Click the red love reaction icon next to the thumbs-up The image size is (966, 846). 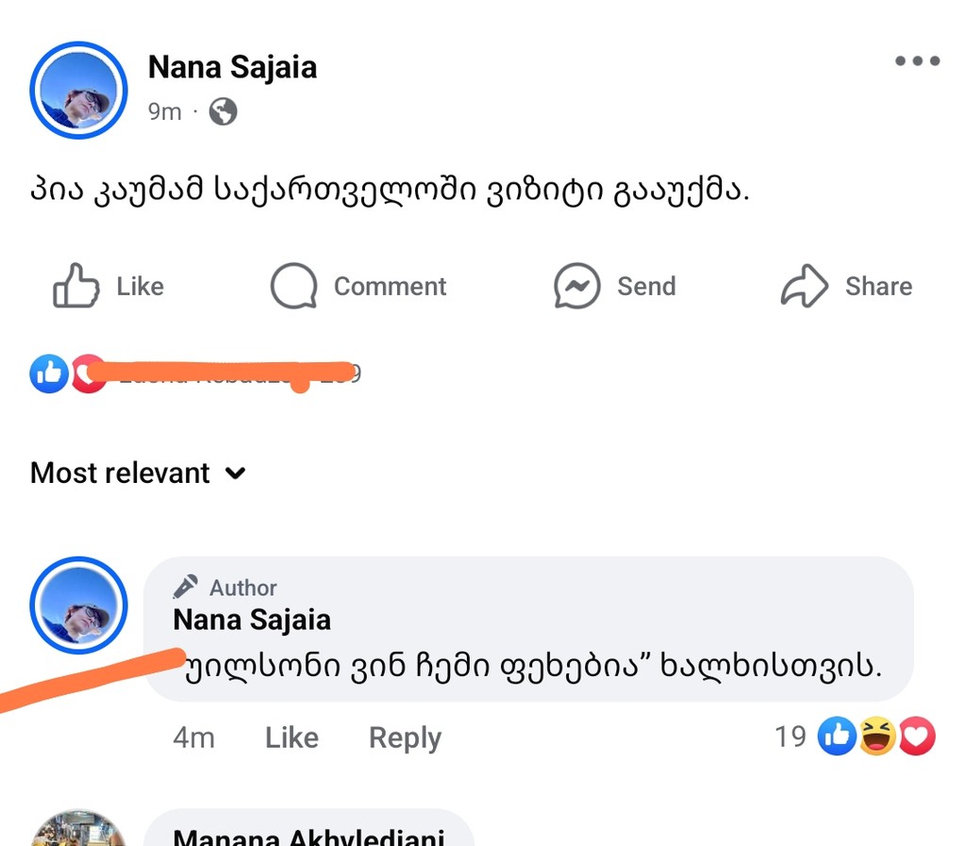click(88, 373)
